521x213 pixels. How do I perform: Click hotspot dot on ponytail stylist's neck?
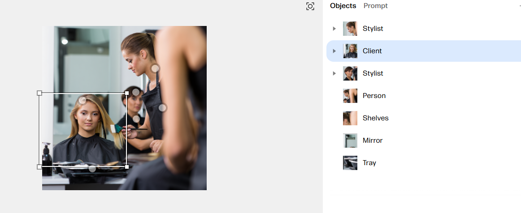[x=155, y=68]
